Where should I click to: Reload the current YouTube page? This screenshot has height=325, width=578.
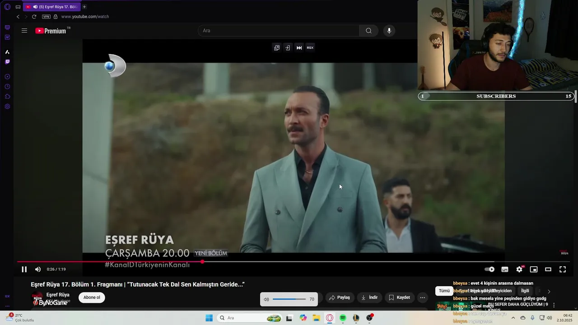34,17
